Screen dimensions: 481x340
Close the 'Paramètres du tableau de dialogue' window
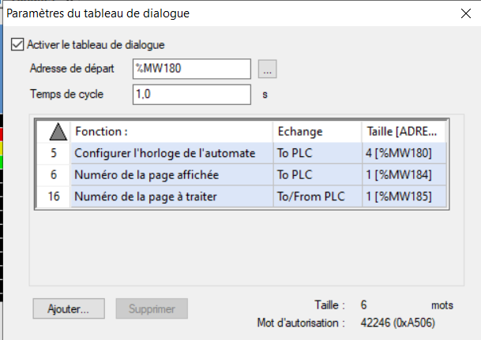tap(462, 13)
